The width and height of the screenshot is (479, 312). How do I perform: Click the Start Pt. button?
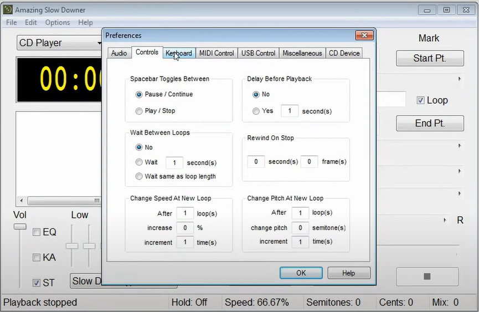(430, 58)
